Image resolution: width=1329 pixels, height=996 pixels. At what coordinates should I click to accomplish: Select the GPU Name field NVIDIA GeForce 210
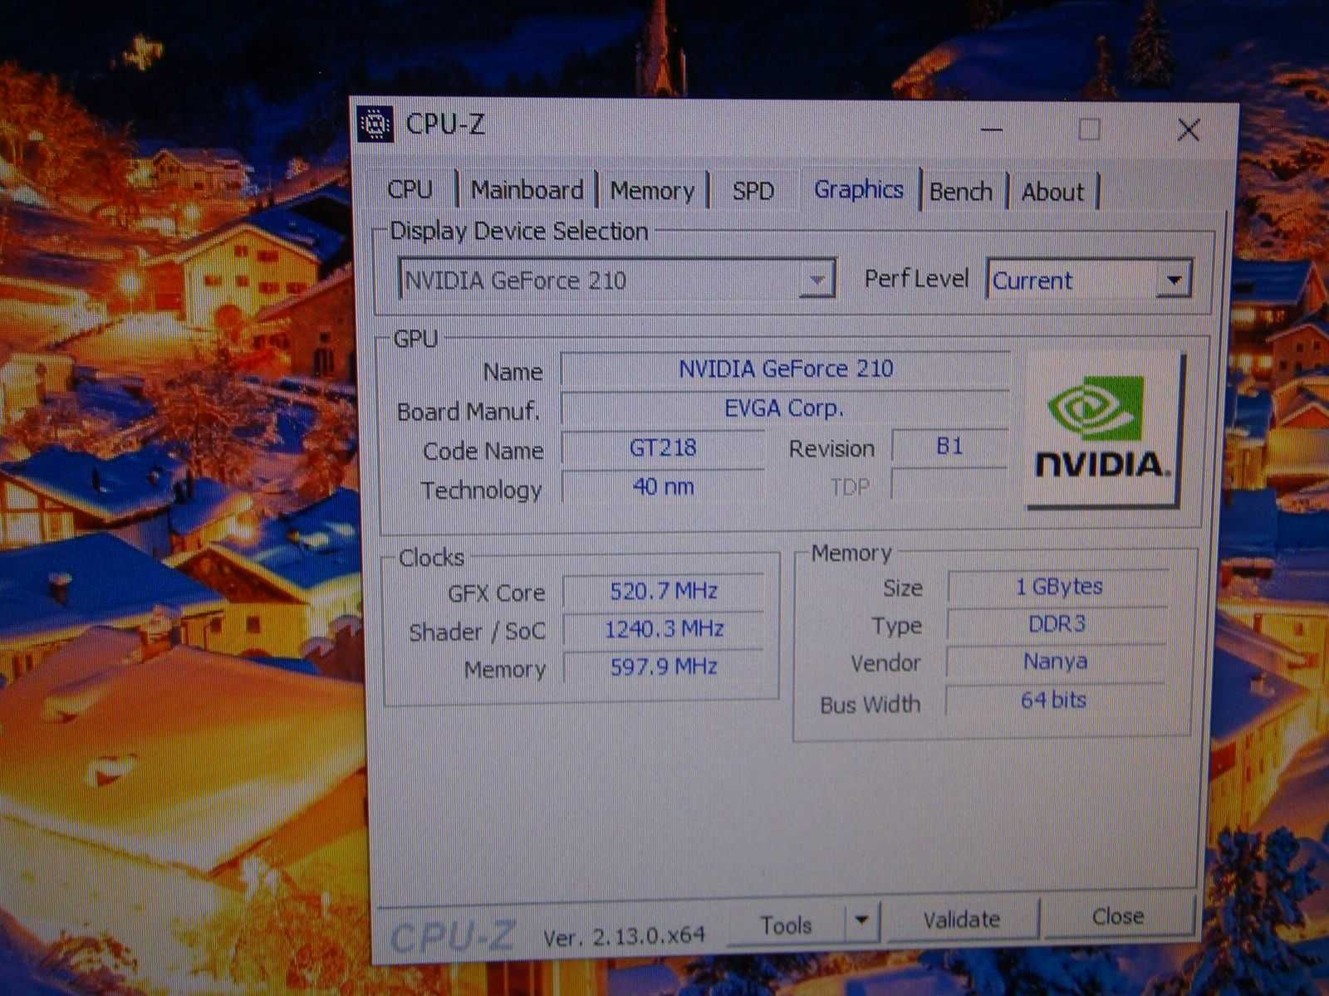786,369
